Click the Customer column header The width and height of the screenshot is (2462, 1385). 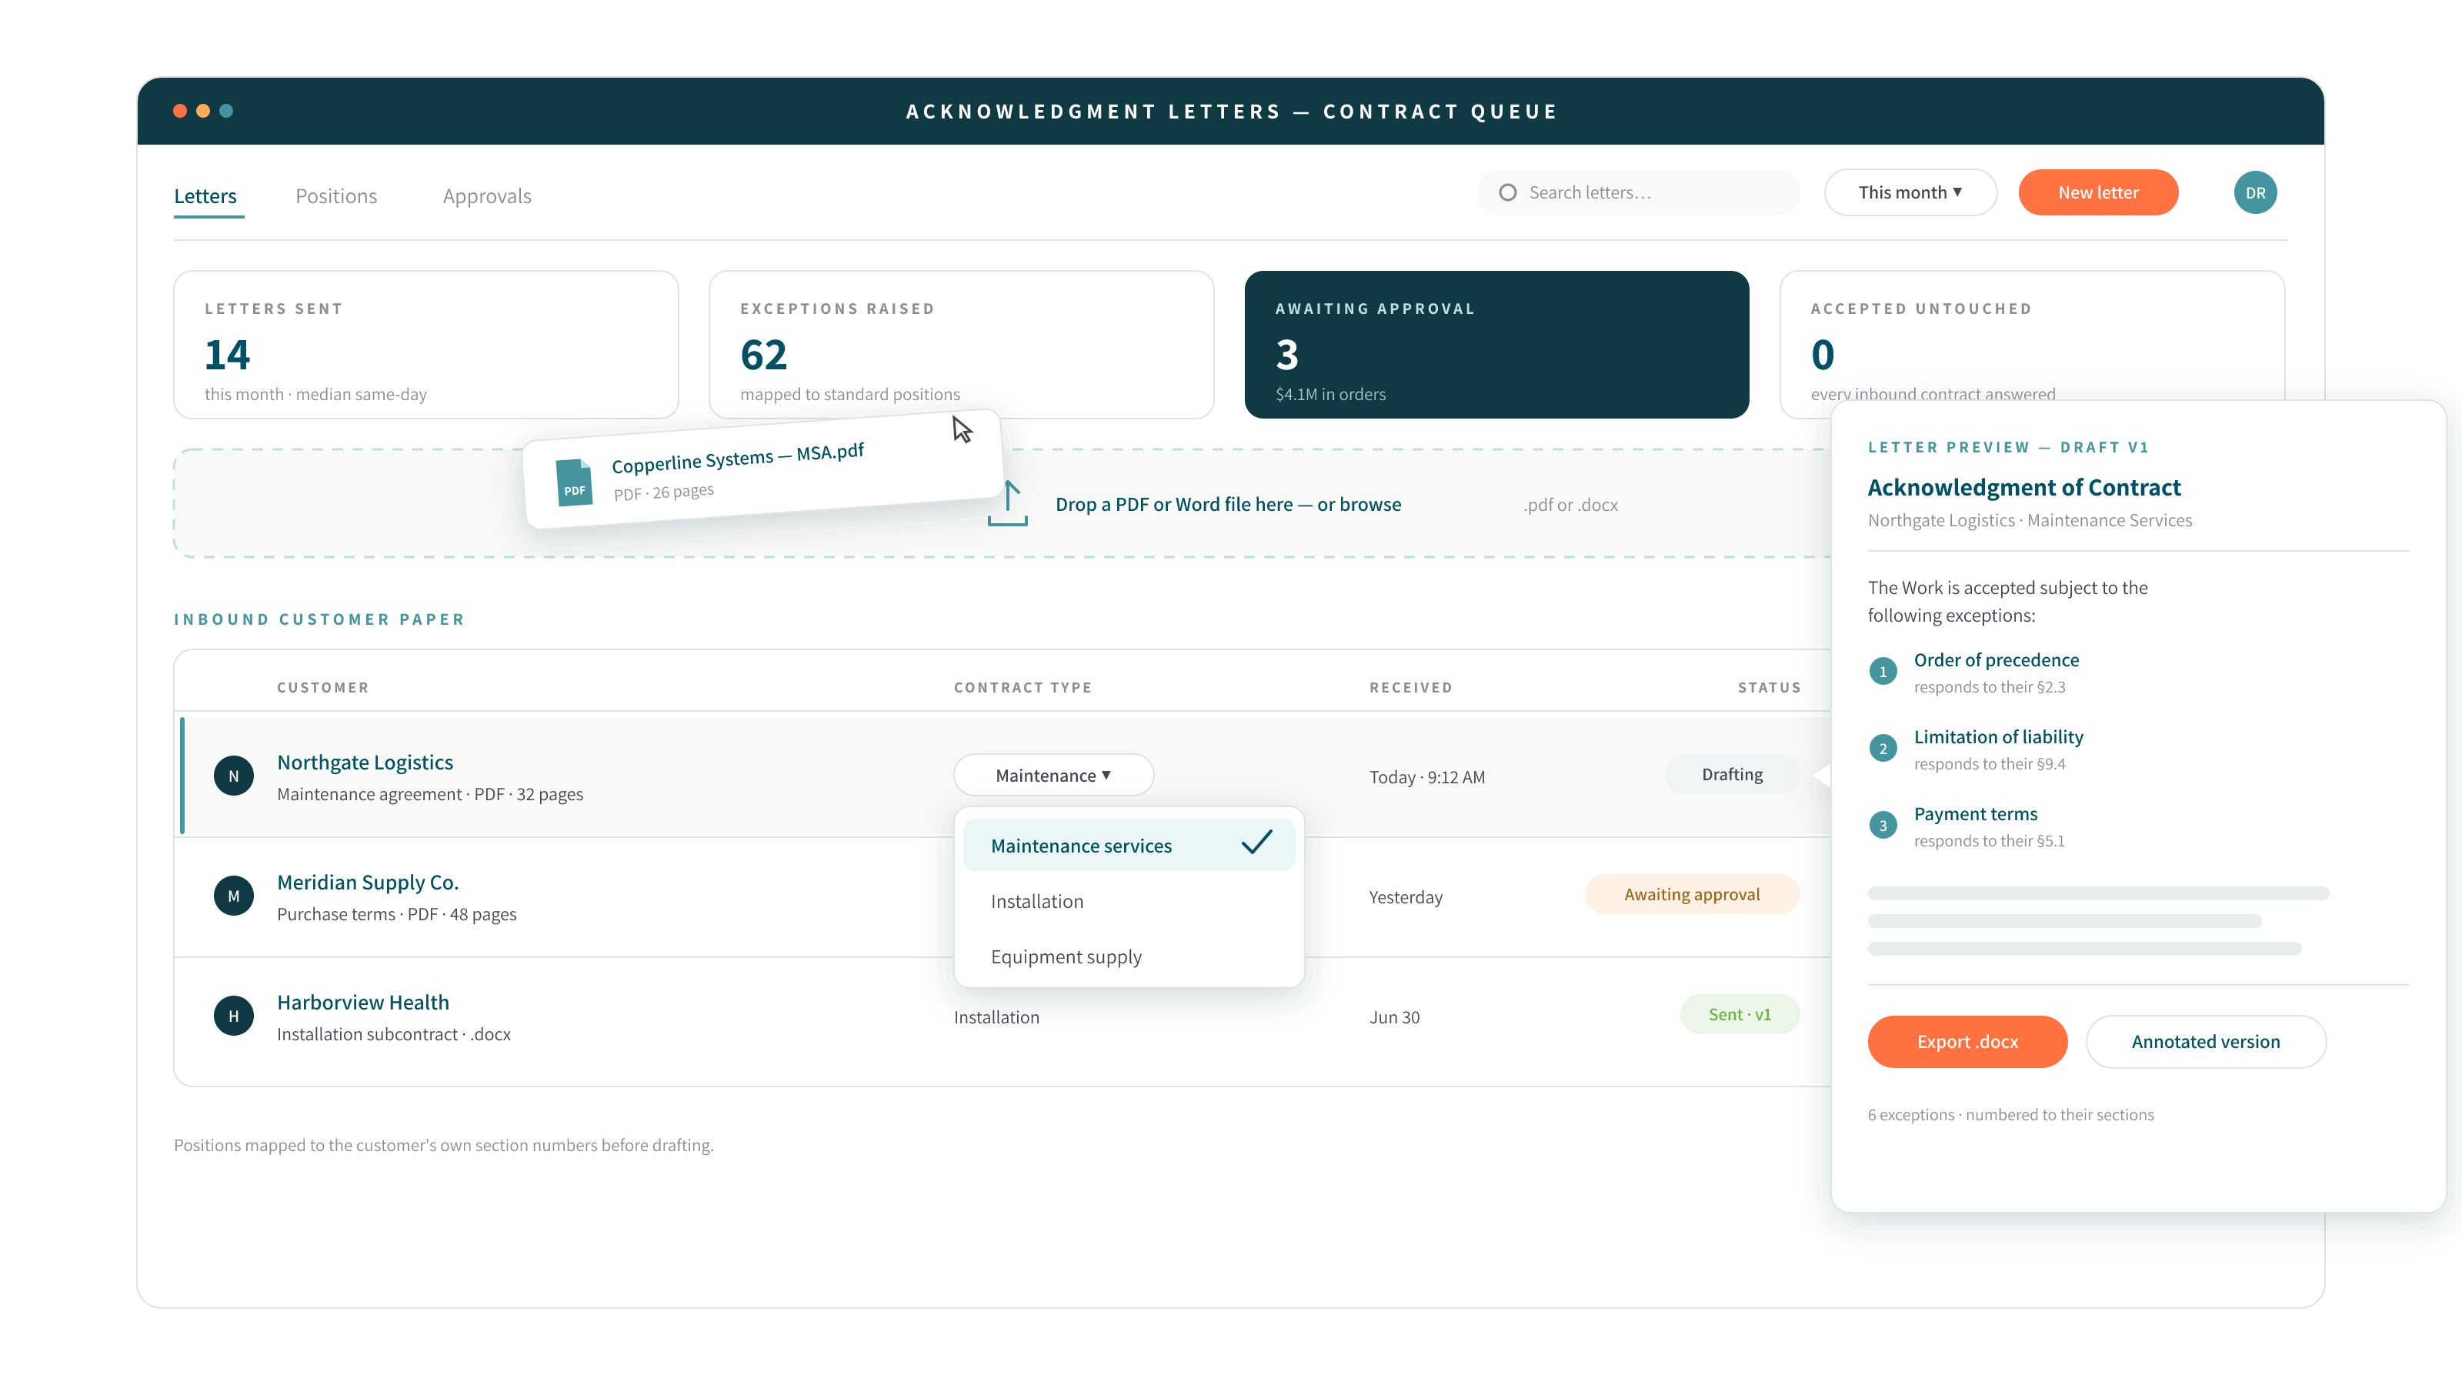tap(323, 688)
